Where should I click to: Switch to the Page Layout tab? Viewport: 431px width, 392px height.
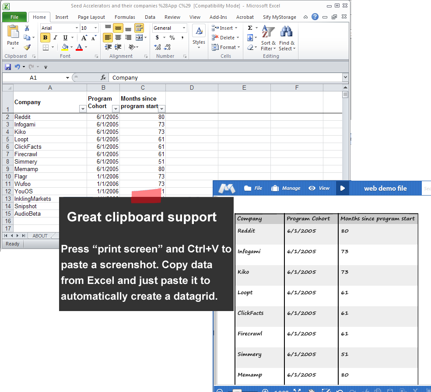pos(91,17)
